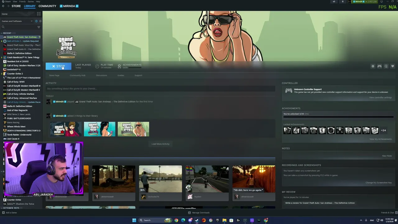Open the Friends menu
This screenshot has width=398, height=224.
click(22, 2)
